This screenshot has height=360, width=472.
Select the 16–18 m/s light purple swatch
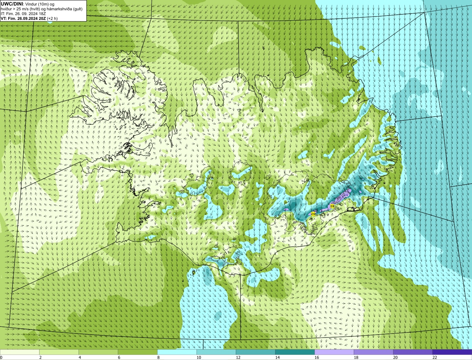tap(334, 352)
